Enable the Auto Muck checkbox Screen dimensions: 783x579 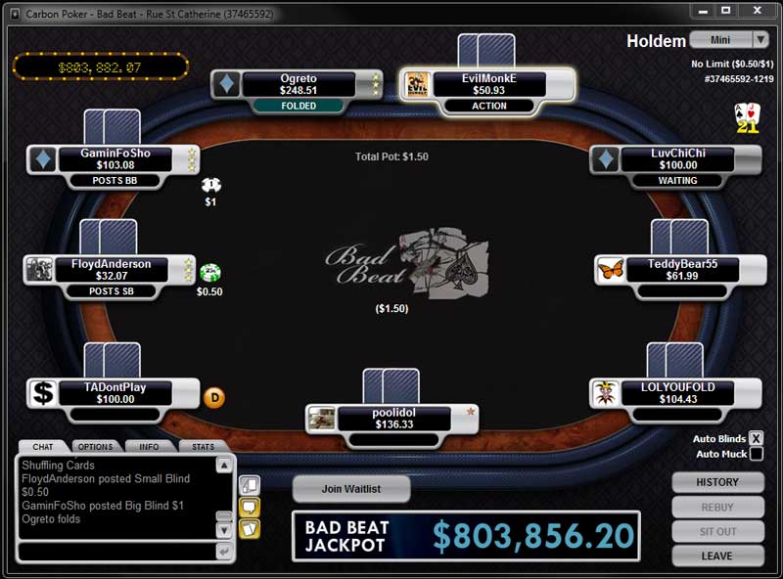(x=756, y=454)
